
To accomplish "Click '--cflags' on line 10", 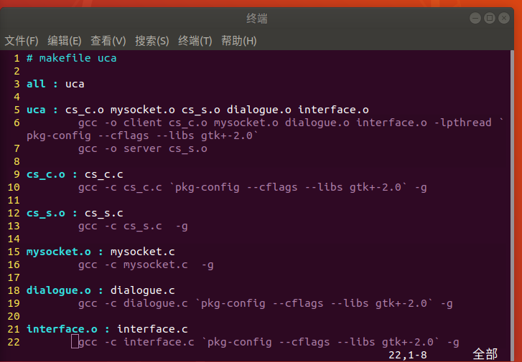I will (272, 188).
